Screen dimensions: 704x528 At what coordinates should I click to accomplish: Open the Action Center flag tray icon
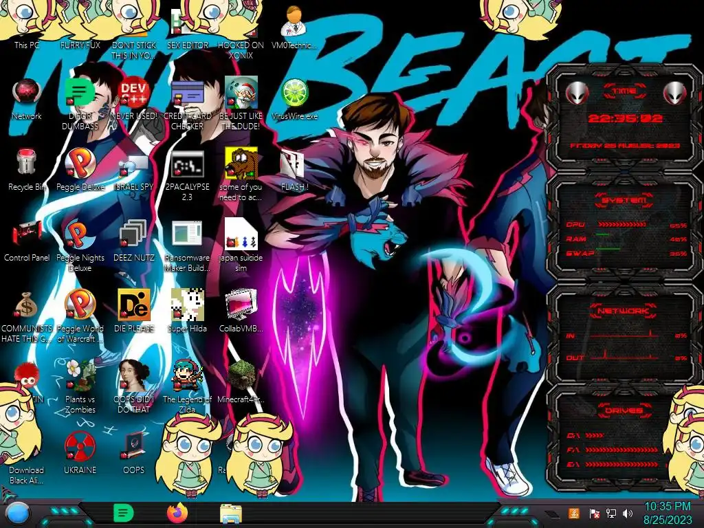(594, 513)
